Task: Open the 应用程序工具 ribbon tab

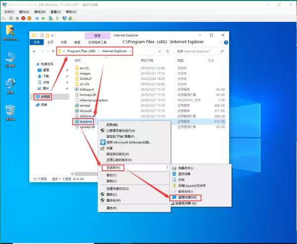Action: (x=98, y=42)
